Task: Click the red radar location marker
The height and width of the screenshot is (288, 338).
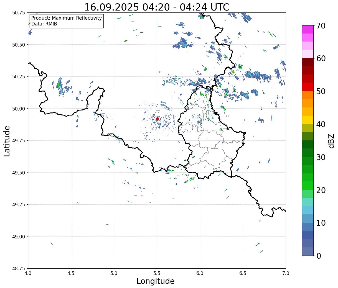Action: [157, 119]
